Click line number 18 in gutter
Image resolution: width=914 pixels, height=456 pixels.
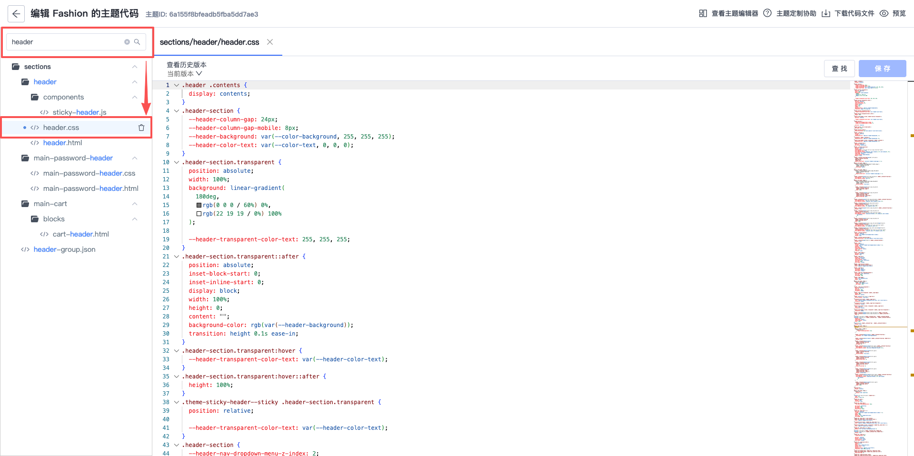(166, 231)
